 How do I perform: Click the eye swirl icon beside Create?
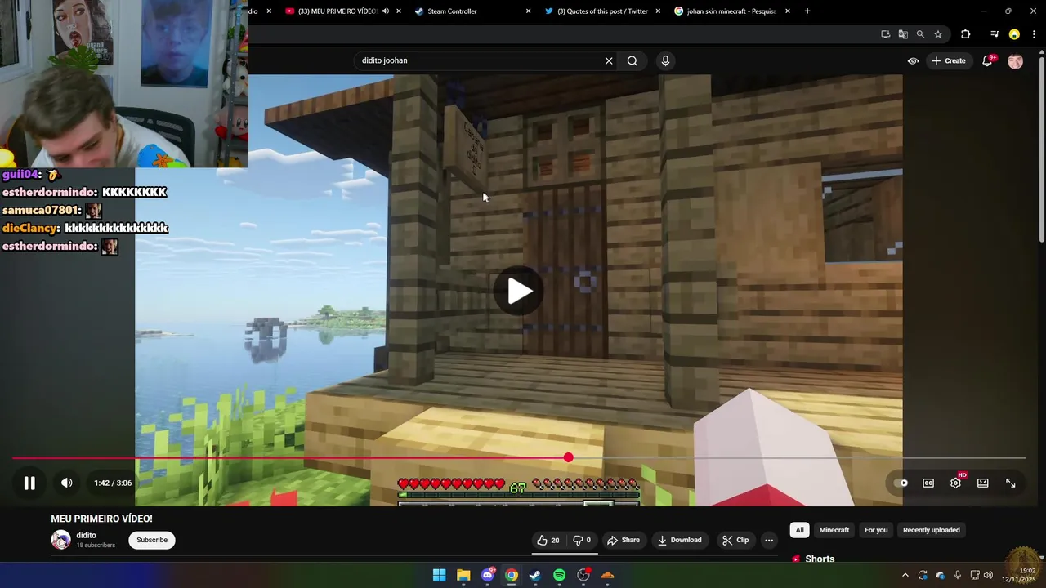913,60
